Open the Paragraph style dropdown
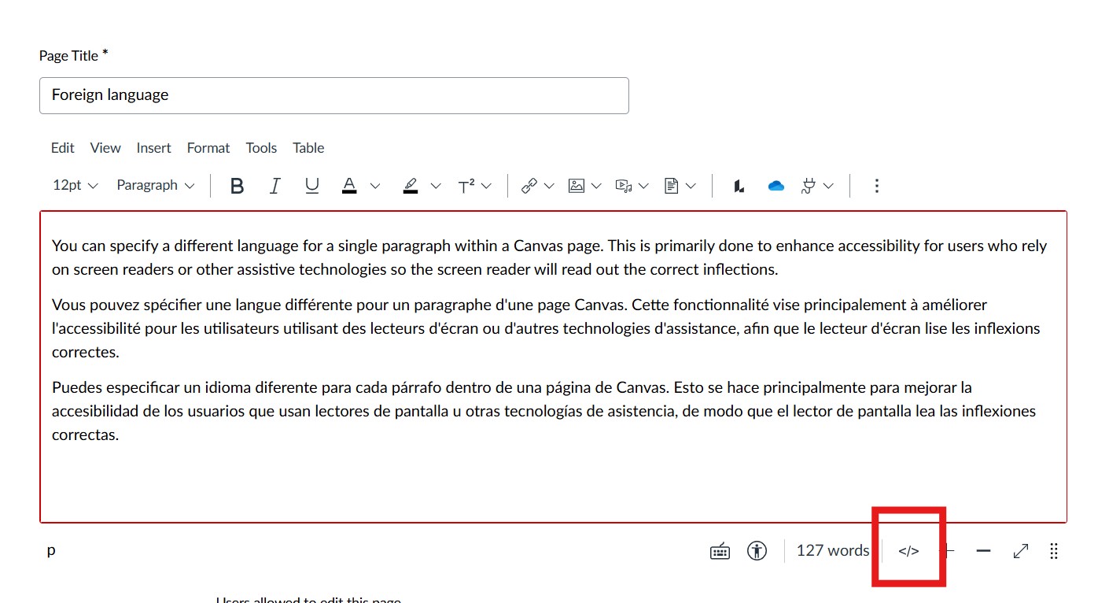This screenshot has width=1109, height=603. 154,185
